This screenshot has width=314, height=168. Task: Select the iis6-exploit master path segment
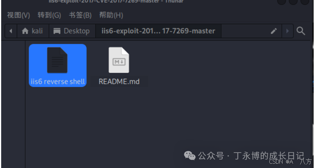pyautogui.click(x=158, y=31)
